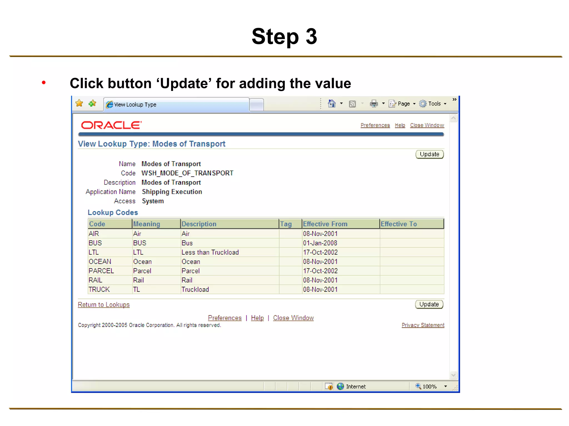
Task: Click the Home icon in toolbar
Action: coord(332,103)
